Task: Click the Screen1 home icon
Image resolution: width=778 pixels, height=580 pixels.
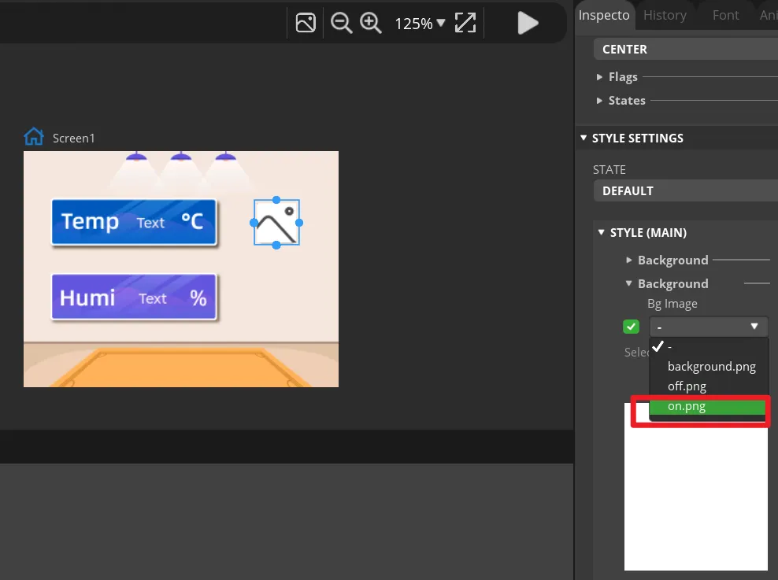Action: [34, 137]
